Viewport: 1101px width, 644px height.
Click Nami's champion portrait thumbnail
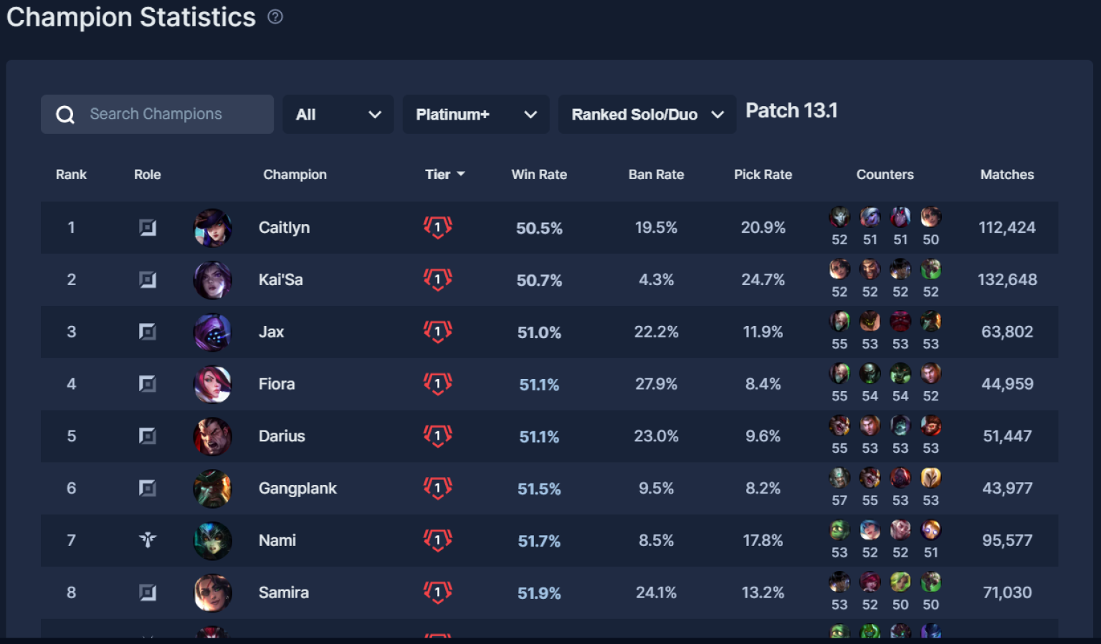click(212, 540)
